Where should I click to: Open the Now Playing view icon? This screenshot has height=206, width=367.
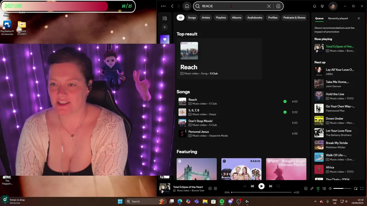pyautogui.click(x=306, y=189)
